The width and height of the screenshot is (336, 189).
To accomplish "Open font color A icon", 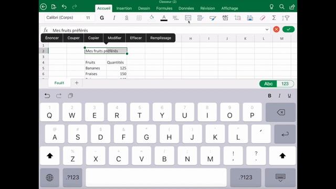I will pos(164,18).
